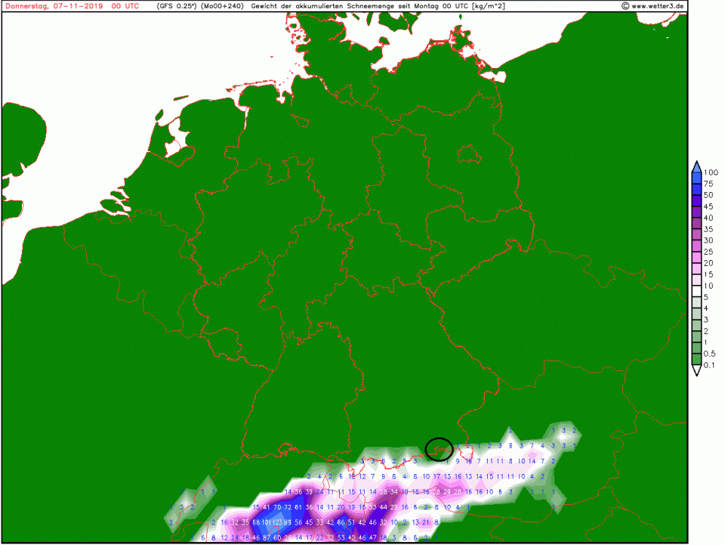This screenshot has height=545, width=725.
Task: Click the legend value label 0.1
Action: pyautogui.click(x=710, y=365)
